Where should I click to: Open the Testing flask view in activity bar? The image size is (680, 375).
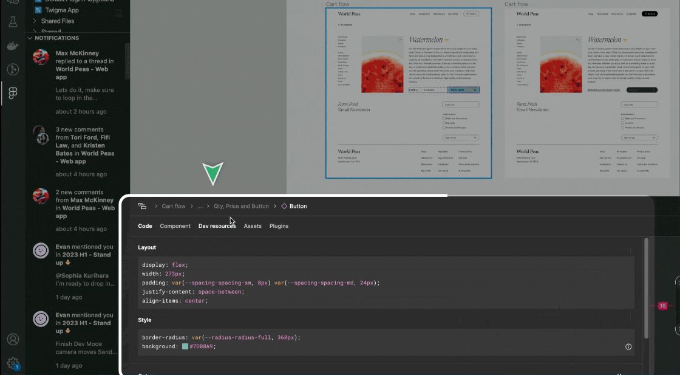click(x=13, y=22)
